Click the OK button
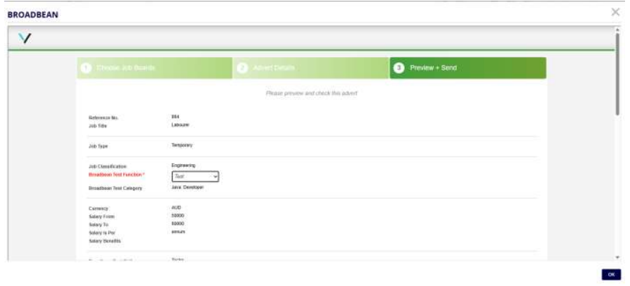Viewport: 630px width, 286px height. (611, 274)
